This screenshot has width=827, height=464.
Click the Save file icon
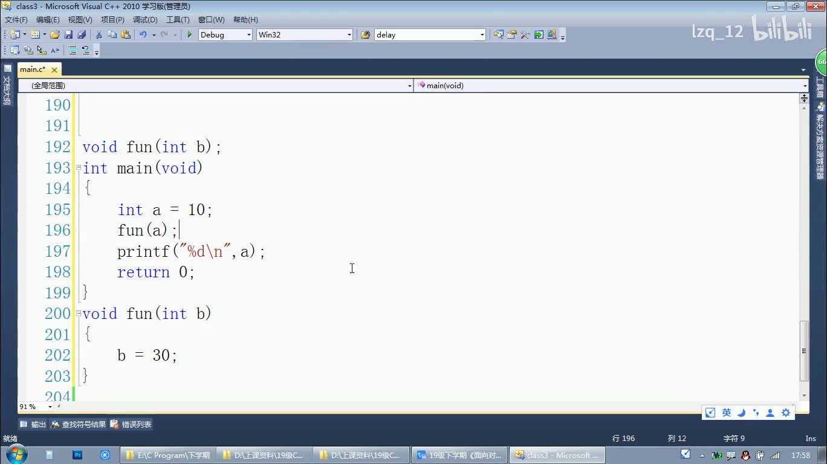pyautogui.click(x=68, y=35)
